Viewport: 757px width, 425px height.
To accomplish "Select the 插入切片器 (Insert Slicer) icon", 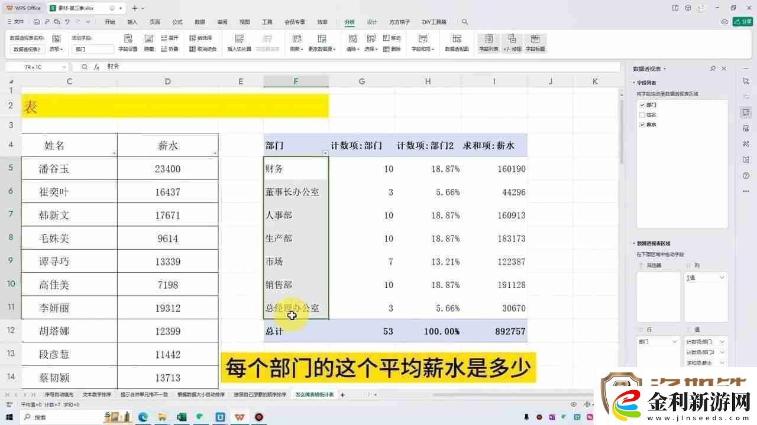I will click(x=239, y=41).
